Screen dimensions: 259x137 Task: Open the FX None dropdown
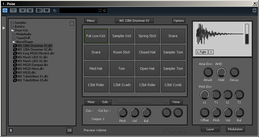(176, 102)
